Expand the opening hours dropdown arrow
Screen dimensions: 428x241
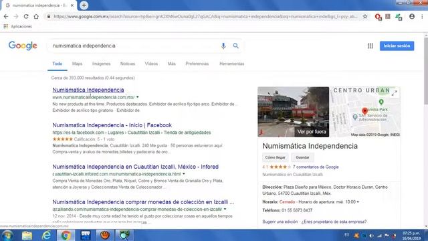[358, 202]
